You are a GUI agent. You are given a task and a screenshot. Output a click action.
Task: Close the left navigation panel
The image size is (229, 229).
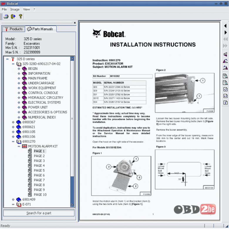75,23
